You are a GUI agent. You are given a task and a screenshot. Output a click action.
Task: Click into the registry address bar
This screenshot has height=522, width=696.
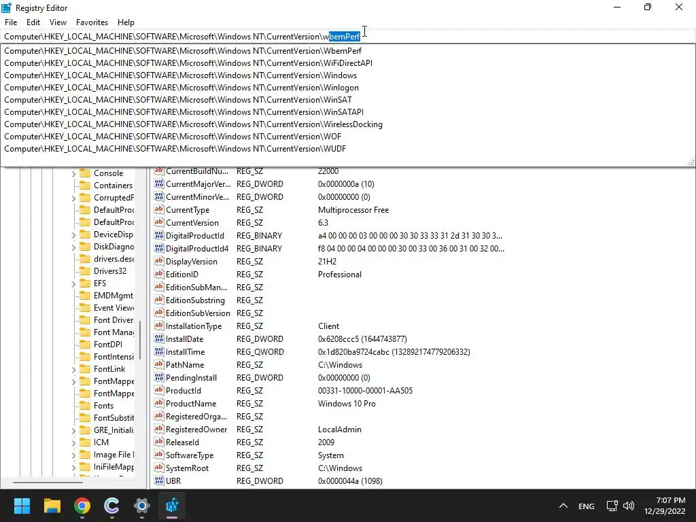coord(348,37)
